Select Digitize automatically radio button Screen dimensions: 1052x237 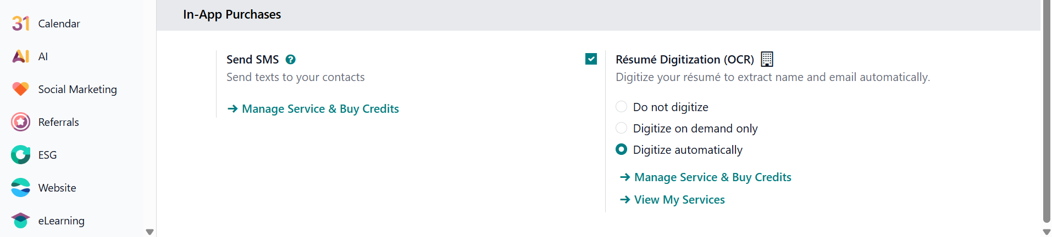tap(621, 149)
